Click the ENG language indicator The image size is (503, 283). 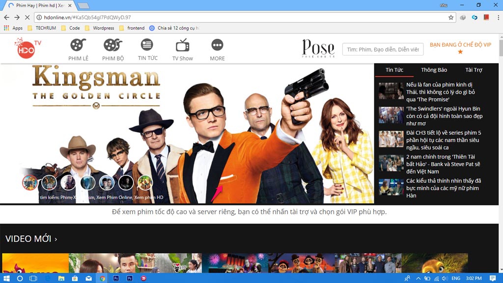point(455,278)
